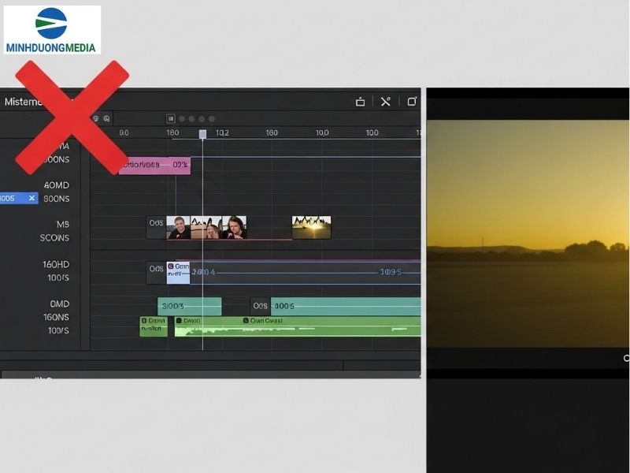Select the first face thumbnail in the video track
Viewport: 630px width, 473px height.
178,228
